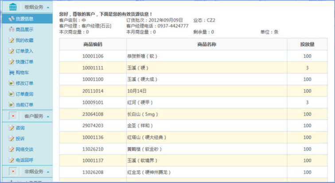Click the manager phone 0937-4424777
The width and height of the screenshot is (335, 183).
tap(173, 26)
